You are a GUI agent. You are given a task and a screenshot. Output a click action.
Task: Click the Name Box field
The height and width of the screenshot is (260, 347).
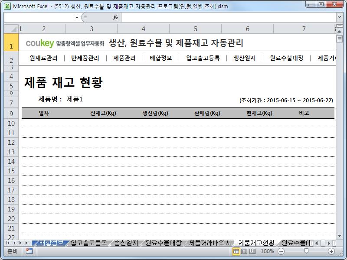pos(39,17)
